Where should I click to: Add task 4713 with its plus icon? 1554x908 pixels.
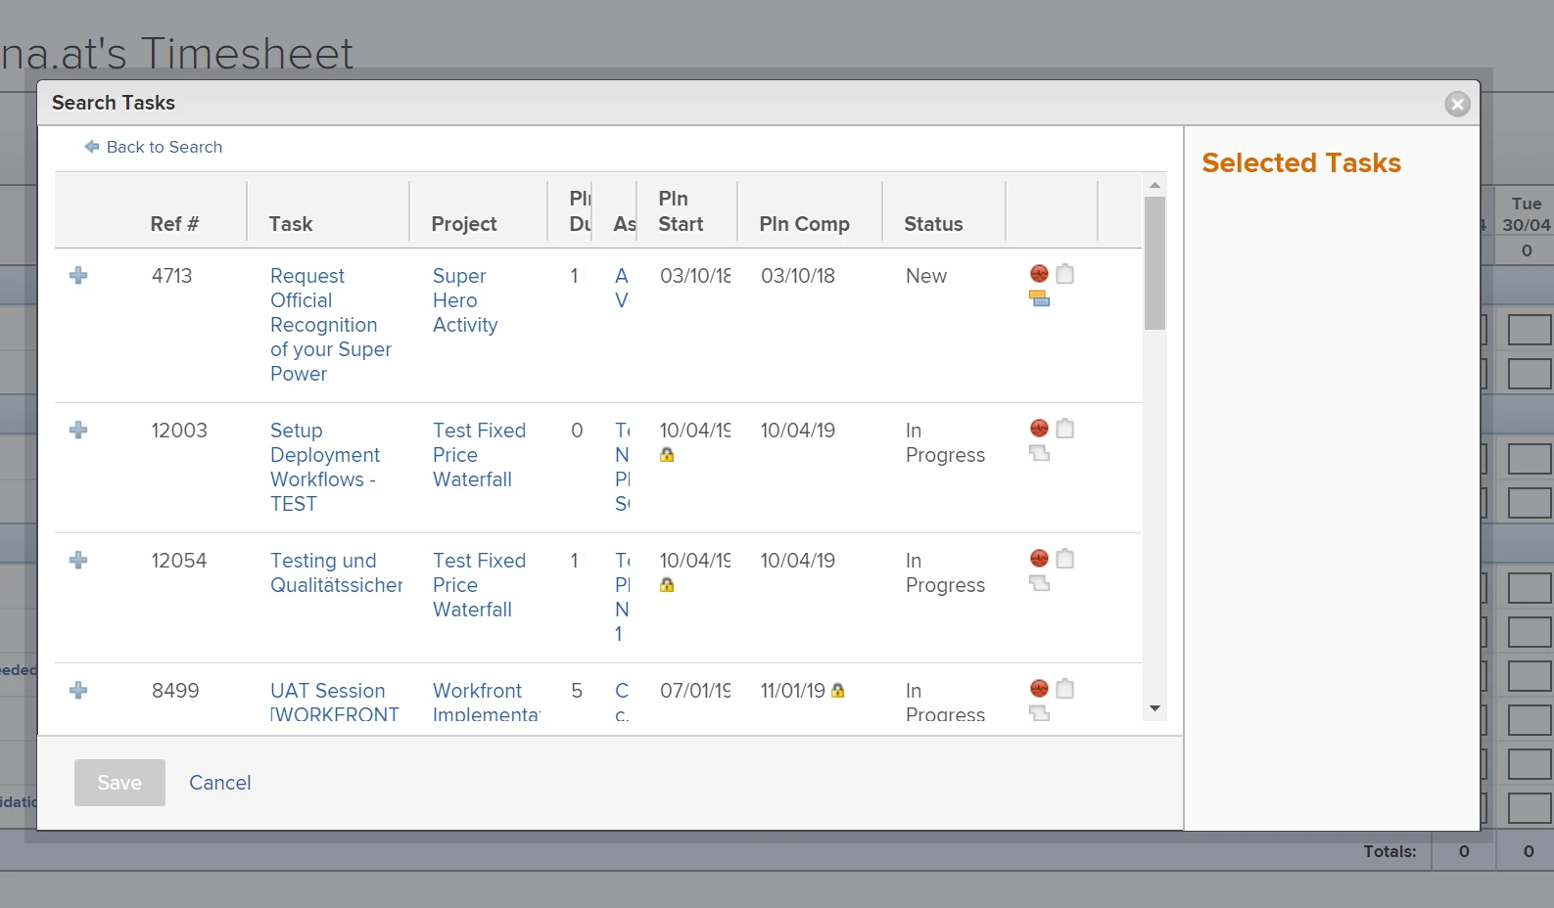click(79, 276)
